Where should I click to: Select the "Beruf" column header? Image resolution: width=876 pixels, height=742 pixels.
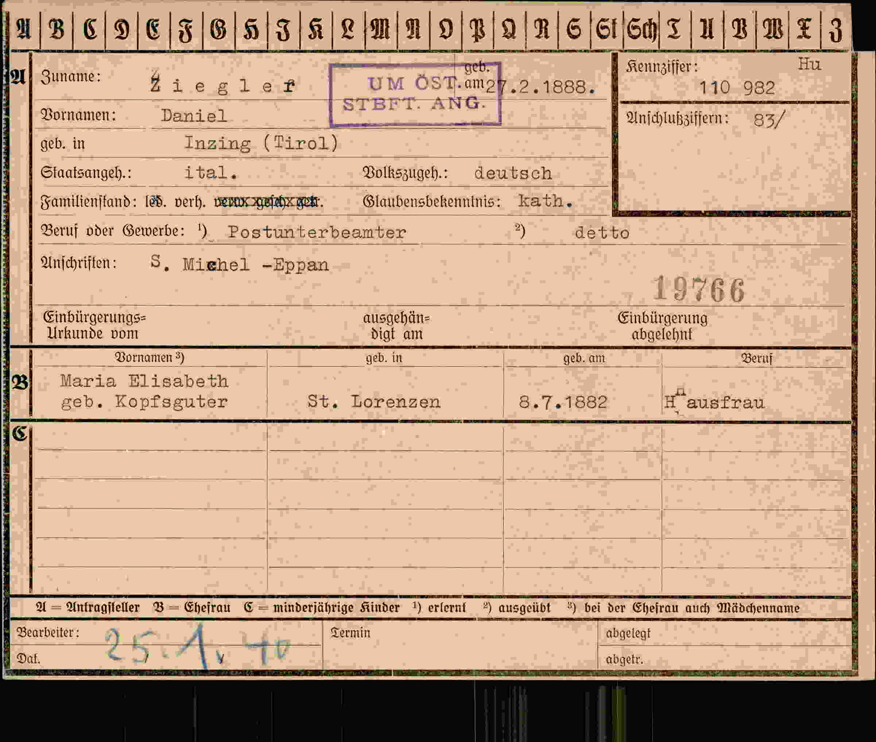pyautogui.click(x=756, y=358)
